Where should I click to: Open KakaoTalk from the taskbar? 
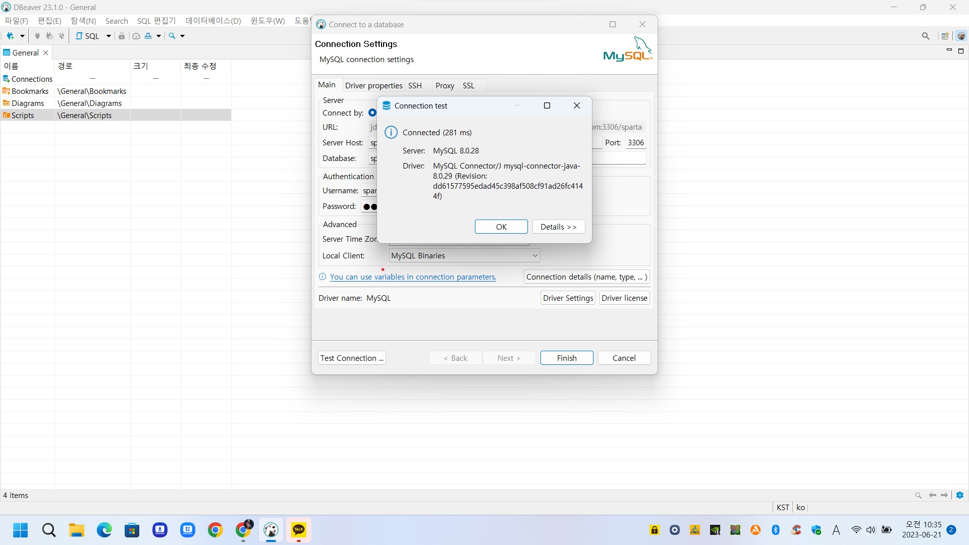pyautogui.click(x=299, y=530)
